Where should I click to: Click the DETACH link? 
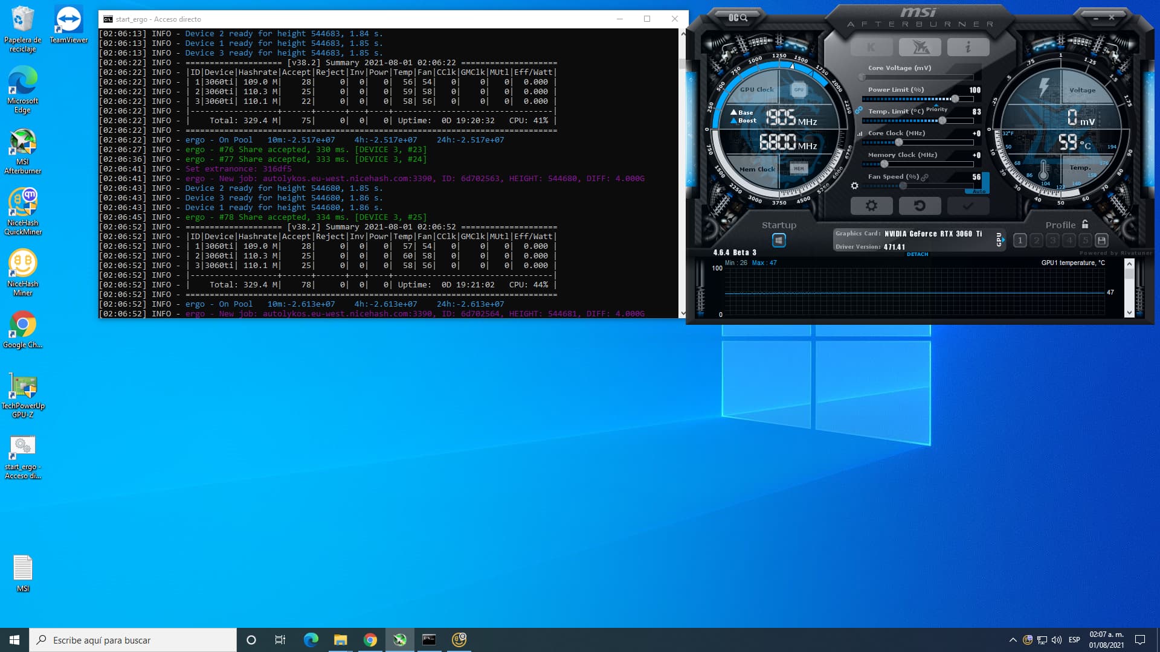point(917,254)
